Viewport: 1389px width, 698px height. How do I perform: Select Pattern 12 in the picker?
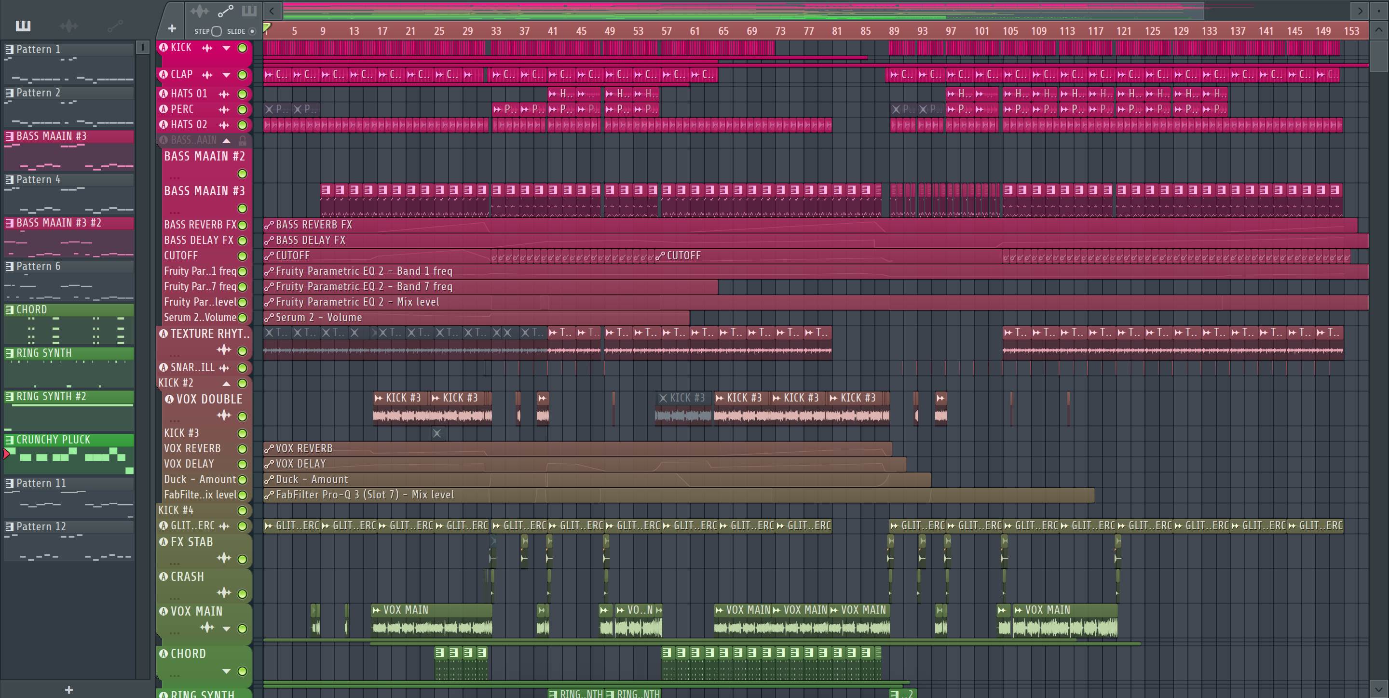coord(69,541)
